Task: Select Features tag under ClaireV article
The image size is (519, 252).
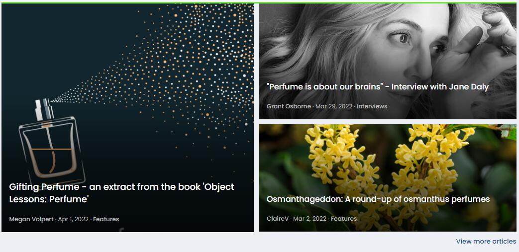Action: click(x=344, y=219)
